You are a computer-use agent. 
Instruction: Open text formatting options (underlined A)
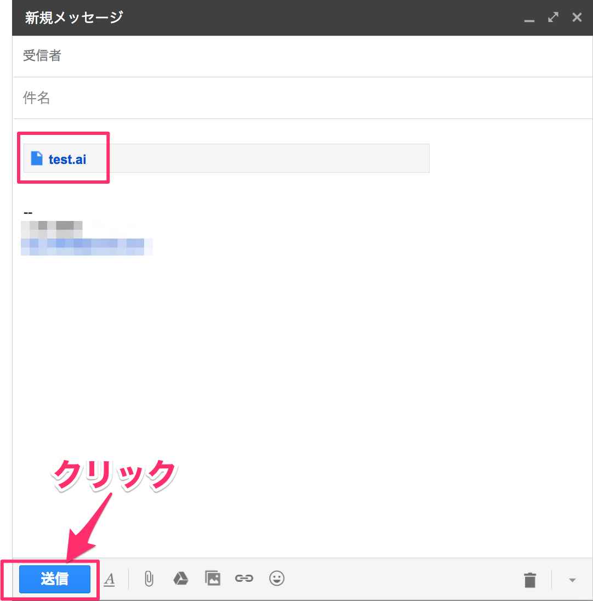(110, 579)
